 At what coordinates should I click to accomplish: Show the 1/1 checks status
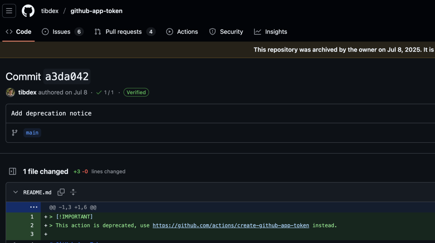pos(105,92)
